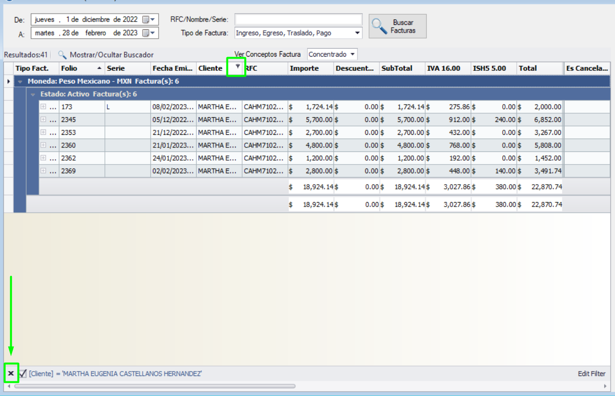The width and height of the screenshot is (615, 396).
Task: Click the ISH5 240.00 cell
Action: (x=494, y=120)
